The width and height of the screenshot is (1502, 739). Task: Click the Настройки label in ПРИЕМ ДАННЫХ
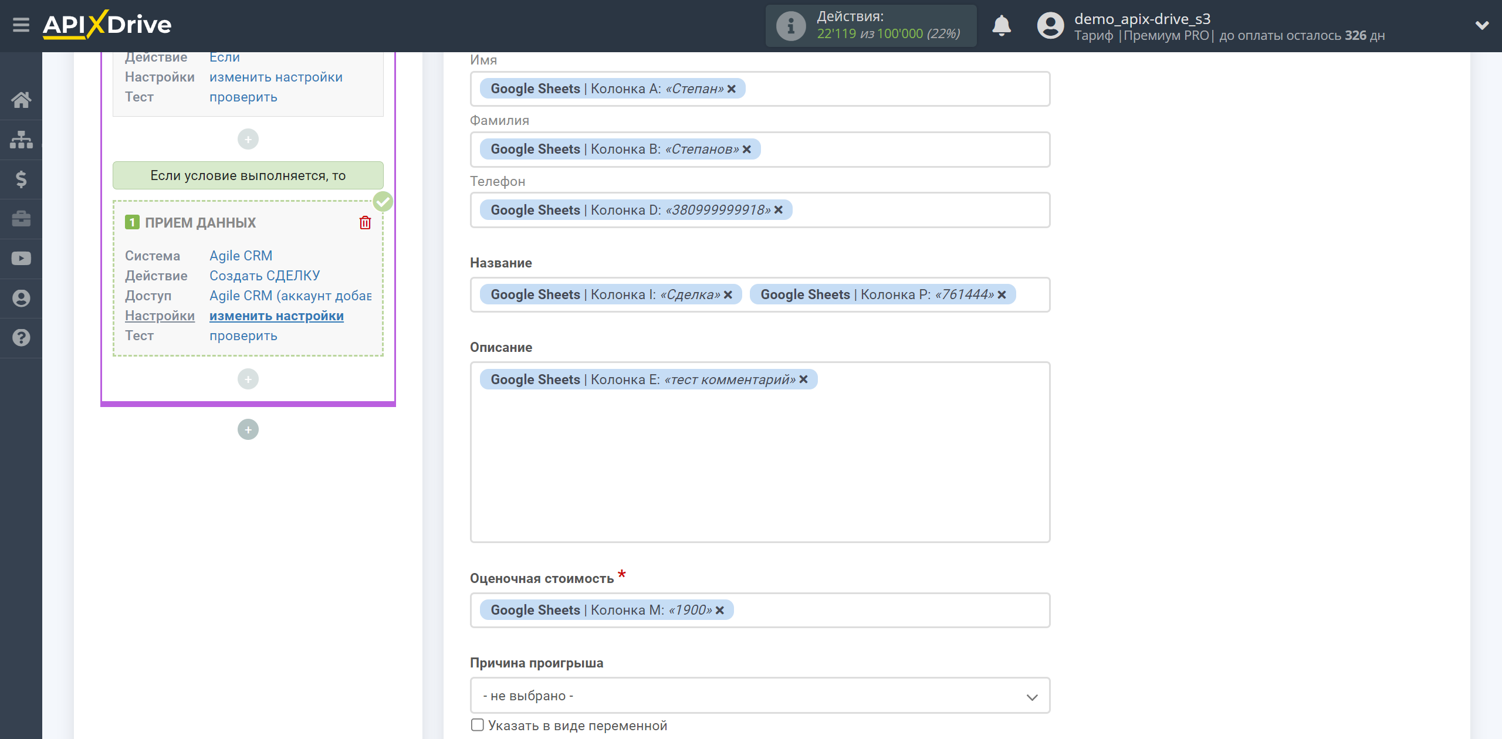coord(160,316)
